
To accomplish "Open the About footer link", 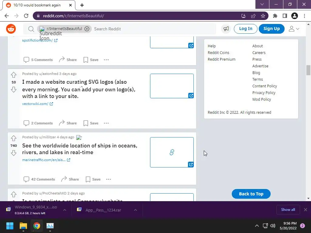I will [258, 46].
